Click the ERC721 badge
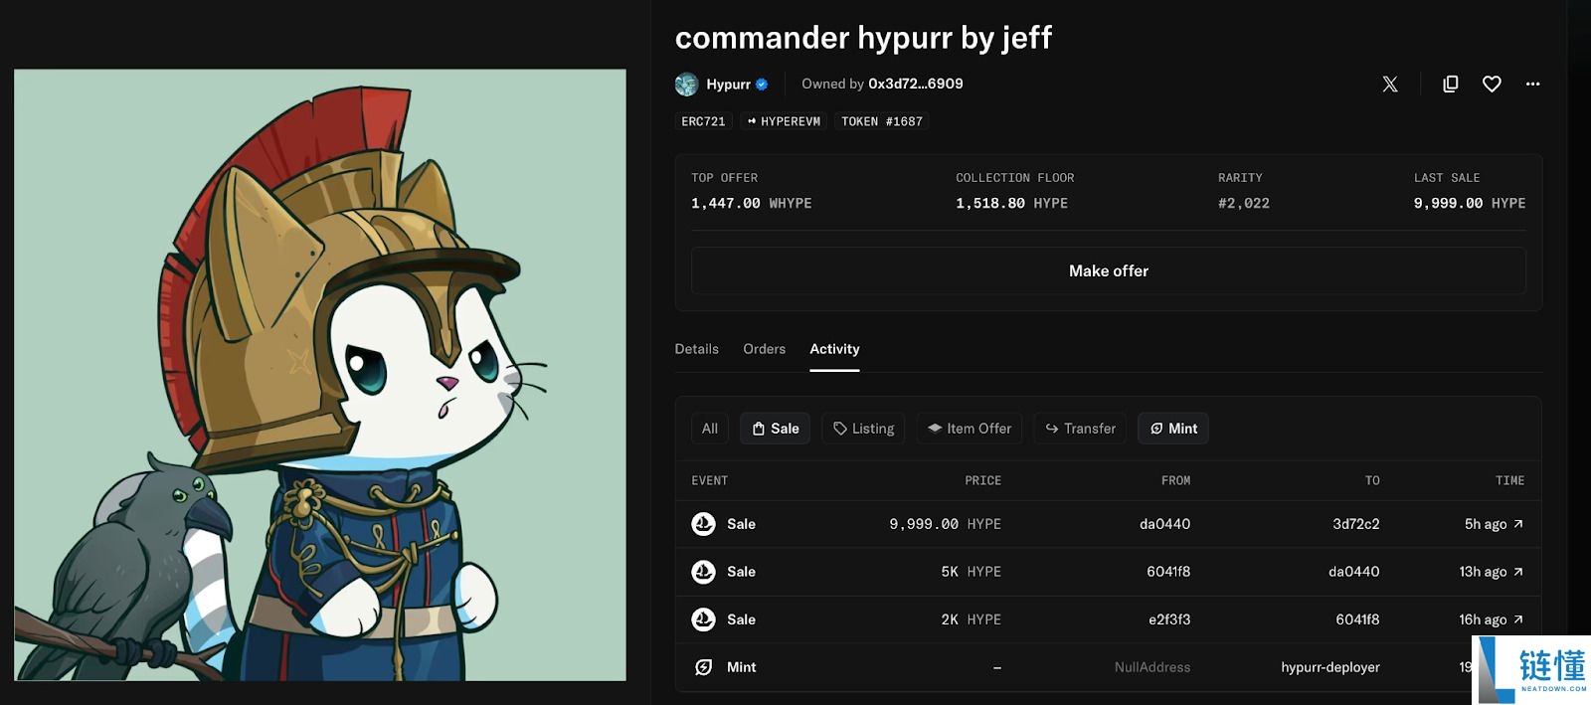This screenshot has height=705, width=1591. click(x=703, y=121)
